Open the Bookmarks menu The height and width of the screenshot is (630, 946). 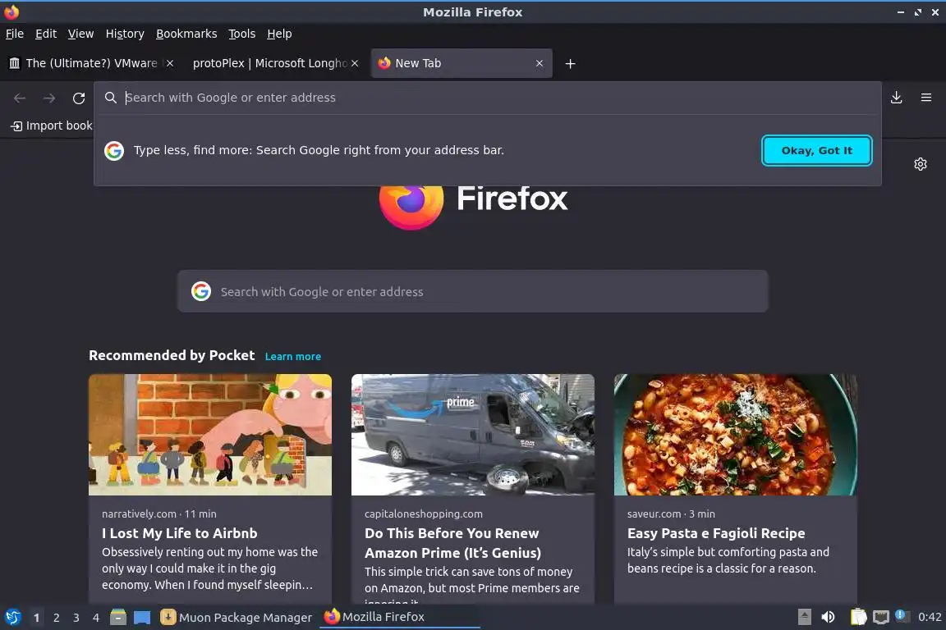point(186,34)
